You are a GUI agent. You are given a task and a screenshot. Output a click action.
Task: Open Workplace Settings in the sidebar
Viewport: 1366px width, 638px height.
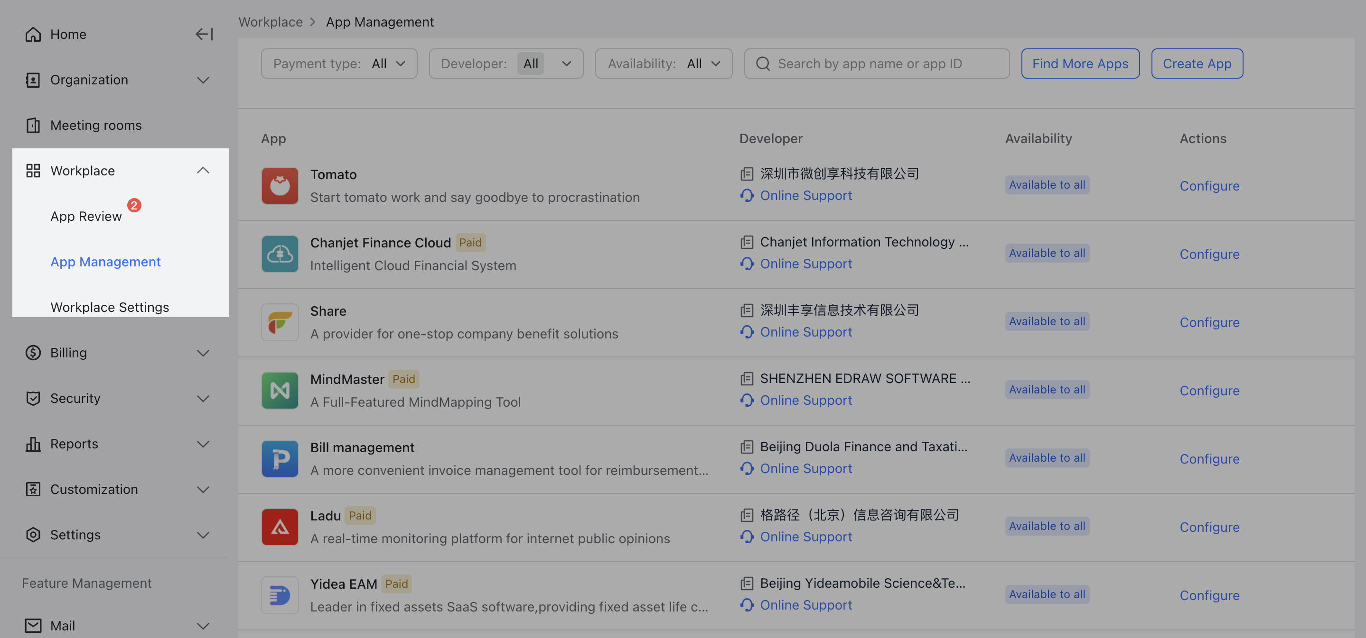(110, 307)
